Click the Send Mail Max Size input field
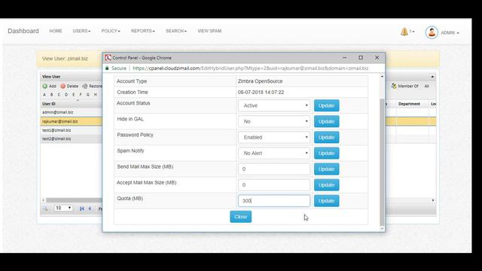This screenshot has height=271, width=482. tap(274, 169)
